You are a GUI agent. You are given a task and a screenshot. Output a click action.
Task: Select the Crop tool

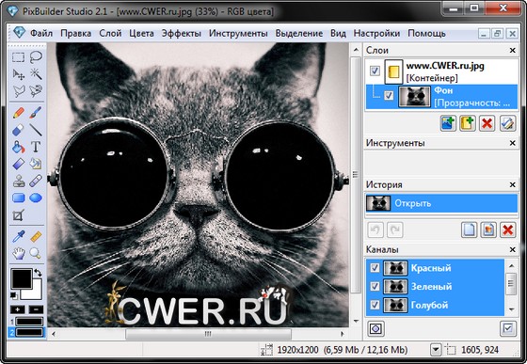coord(18,215)
